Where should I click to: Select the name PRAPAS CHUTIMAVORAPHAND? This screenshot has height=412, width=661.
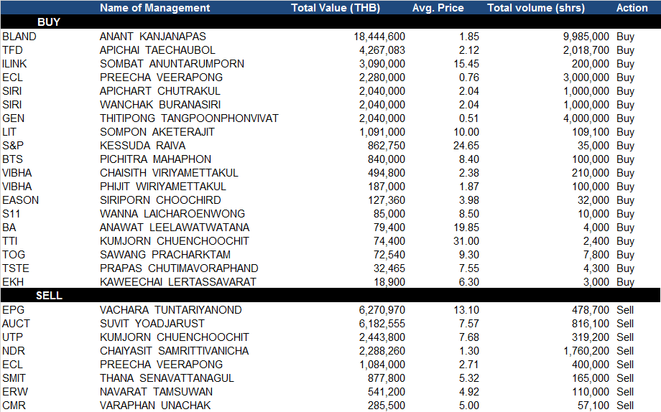179,268
